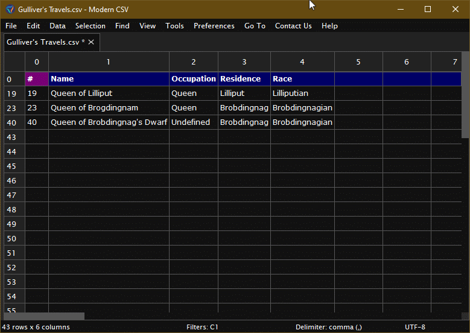Click the '#' header cell
Viewport: 470px width, 333px height.
pos(37,79)
